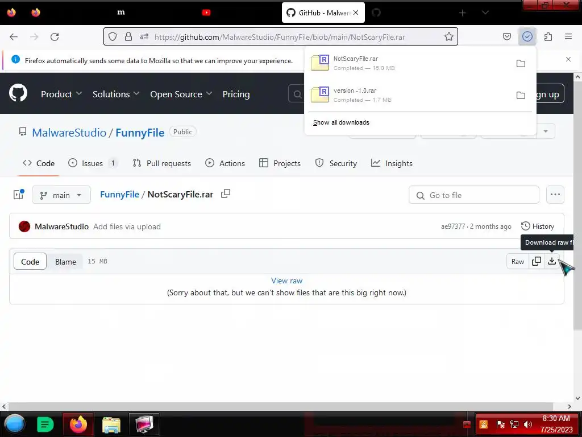Click the first pinned Firefox tab
This screenshot has width=582, height=437.
11,13
